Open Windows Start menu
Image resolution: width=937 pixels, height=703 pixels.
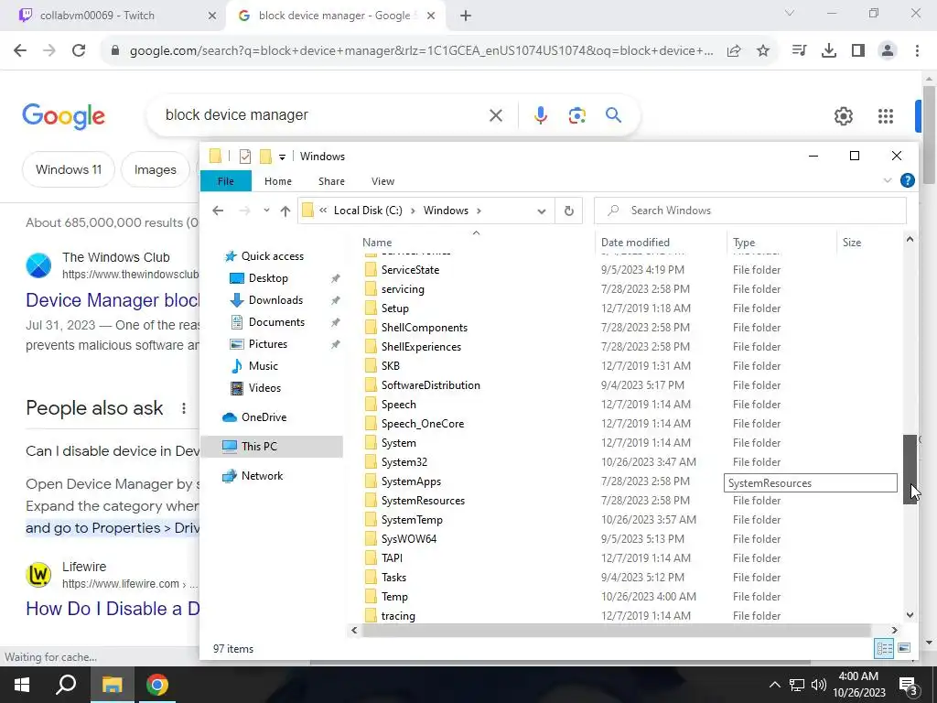coord(22,685)
